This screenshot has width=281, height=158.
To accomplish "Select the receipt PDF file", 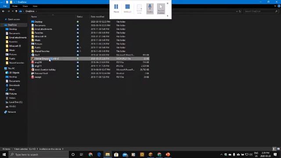I will click(38, 77).
